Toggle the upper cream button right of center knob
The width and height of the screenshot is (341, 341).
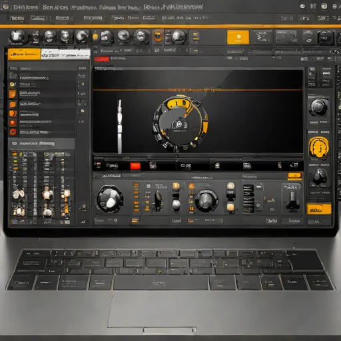click(x=230, y=186)
